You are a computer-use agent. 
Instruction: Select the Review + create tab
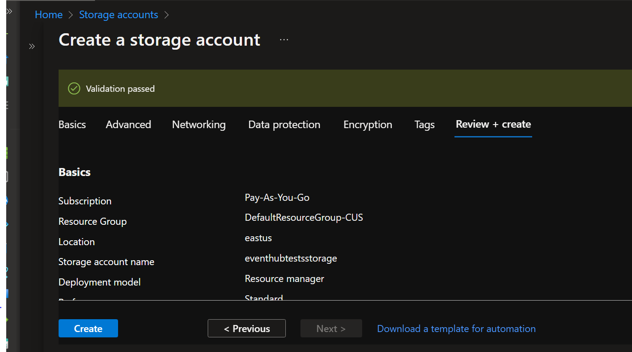[x=493, y=125]
